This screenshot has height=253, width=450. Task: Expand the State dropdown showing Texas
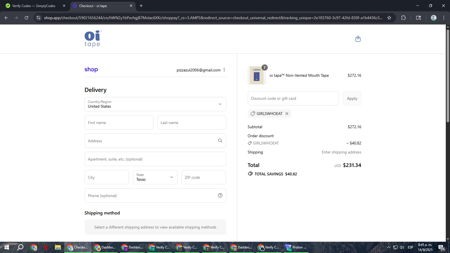(155, 177)
